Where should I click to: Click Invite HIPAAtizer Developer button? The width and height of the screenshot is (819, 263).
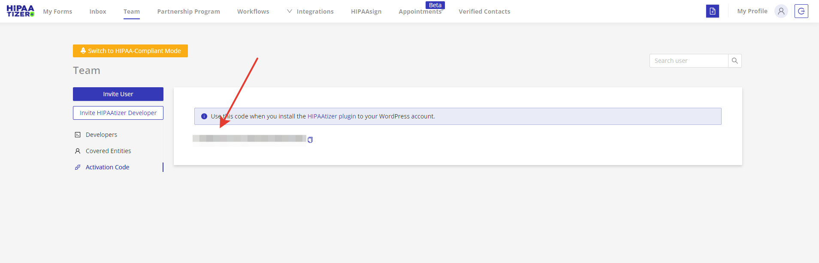[x=118, y=113]
